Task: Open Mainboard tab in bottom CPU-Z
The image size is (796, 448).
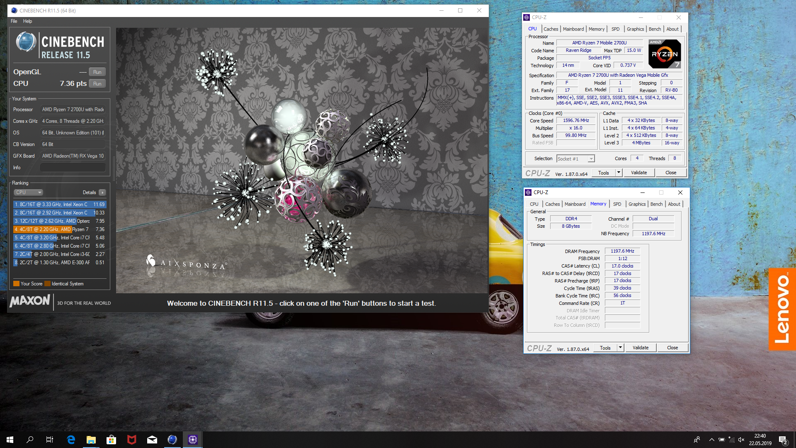Action: tap(575, 204)
